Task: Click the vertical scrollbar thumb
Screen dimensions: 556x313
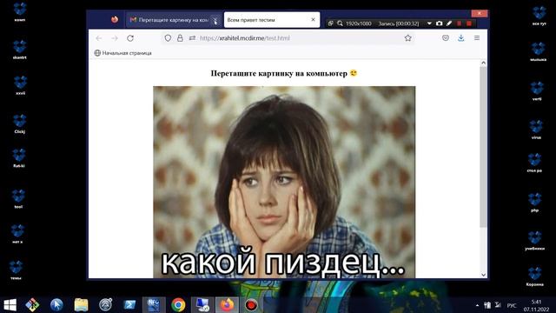Action: (x=483, y=147)
